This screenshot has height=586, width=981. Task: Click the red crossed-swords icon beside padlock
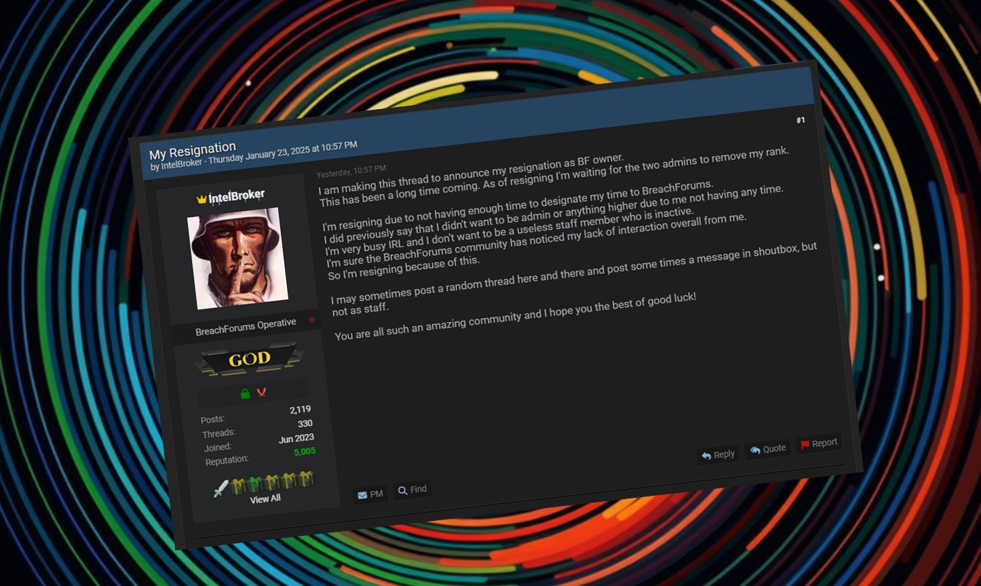261,392
